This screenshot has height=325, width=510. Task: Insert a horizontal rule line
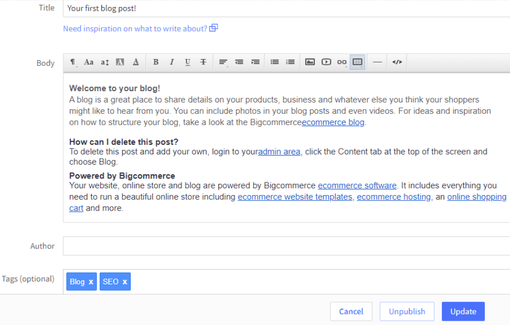click(x=378, y=62)
